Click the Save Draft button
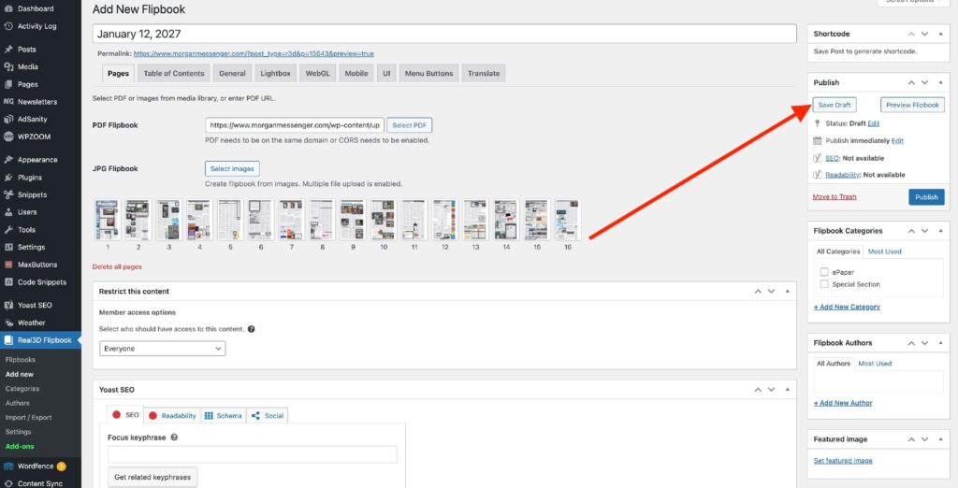This screenshot has width=958, height=488. coord(835,105)
